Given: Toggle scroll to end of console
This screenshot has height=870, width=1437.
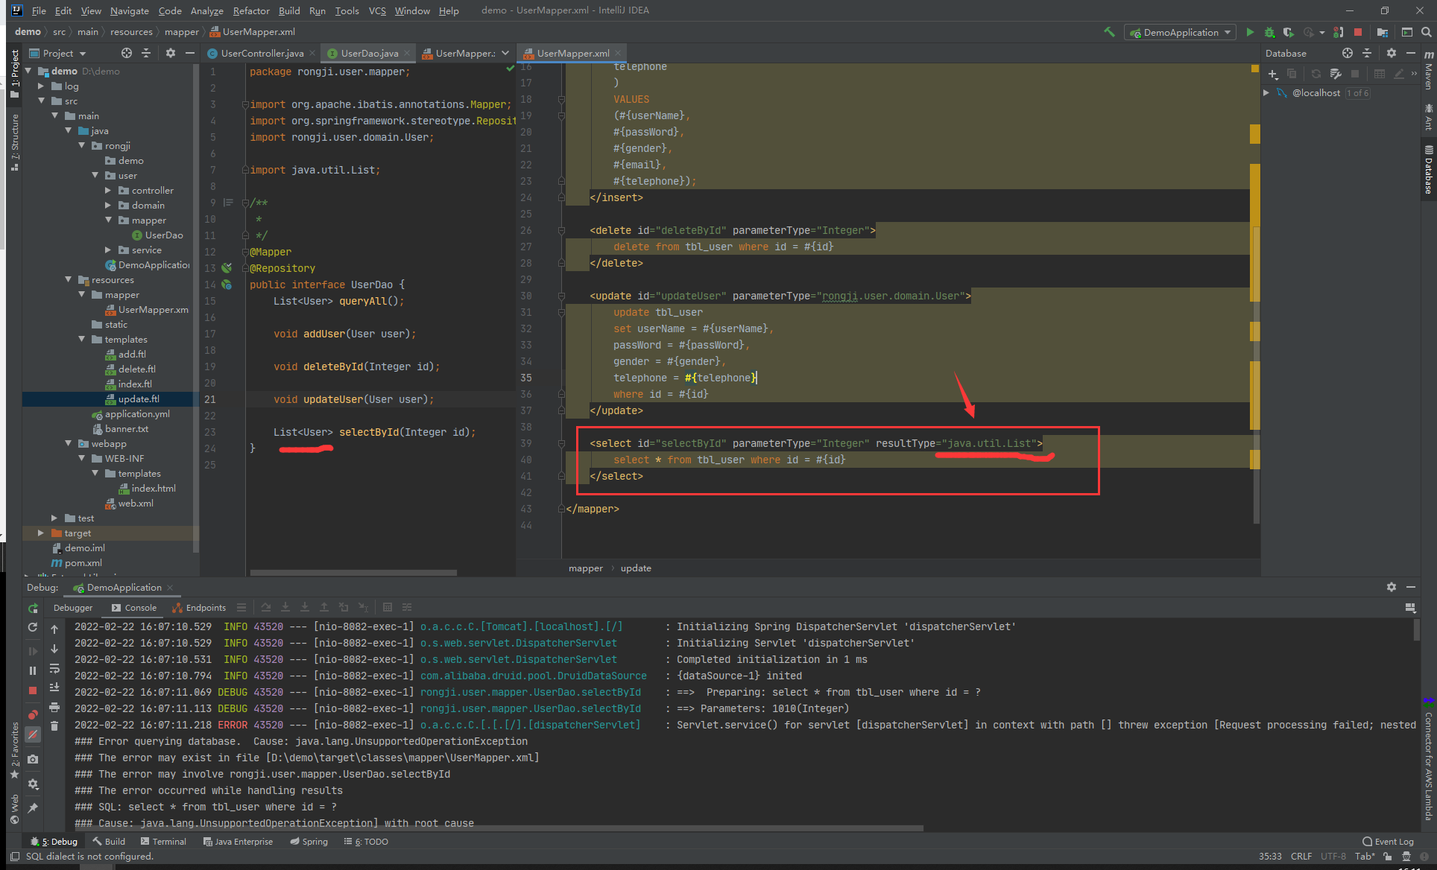Looking at the screenshot, I should 54,687.
